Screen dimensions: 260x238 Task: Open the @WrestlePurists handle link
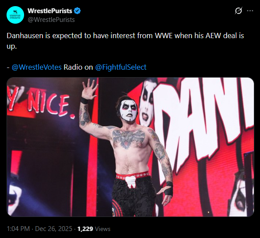51,20
